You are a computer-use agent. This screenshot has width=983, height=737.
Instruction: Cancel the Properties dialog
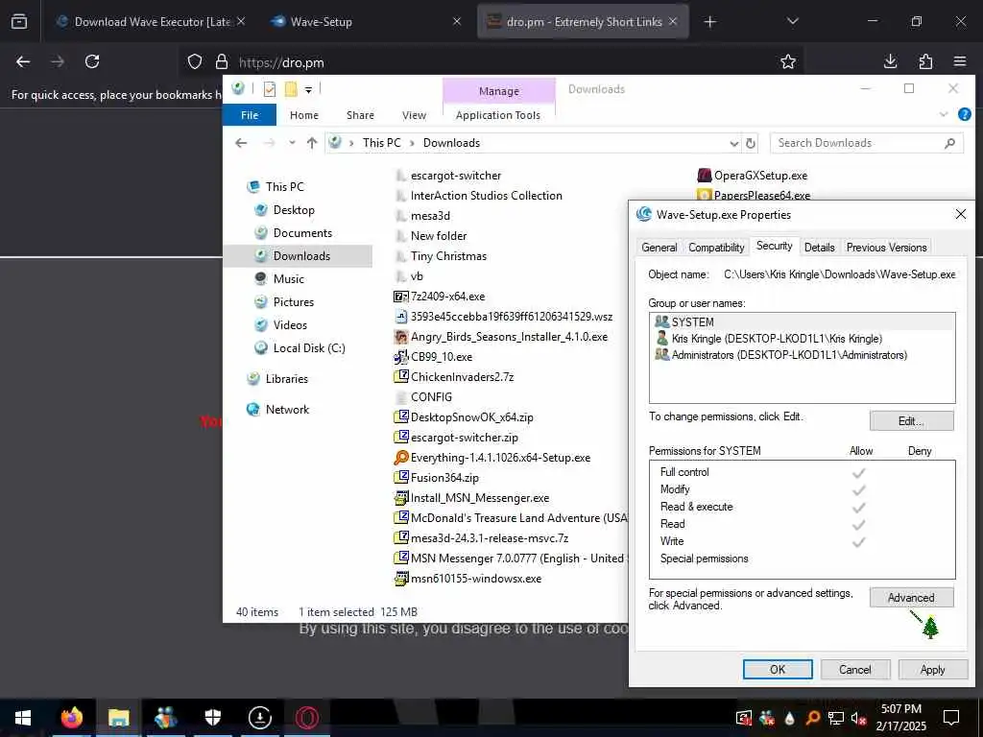tap(855, 669)
